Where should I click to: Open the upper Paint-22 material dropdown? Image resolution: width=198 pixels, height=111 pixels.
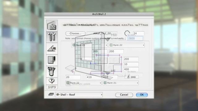(x=127, y=45)
